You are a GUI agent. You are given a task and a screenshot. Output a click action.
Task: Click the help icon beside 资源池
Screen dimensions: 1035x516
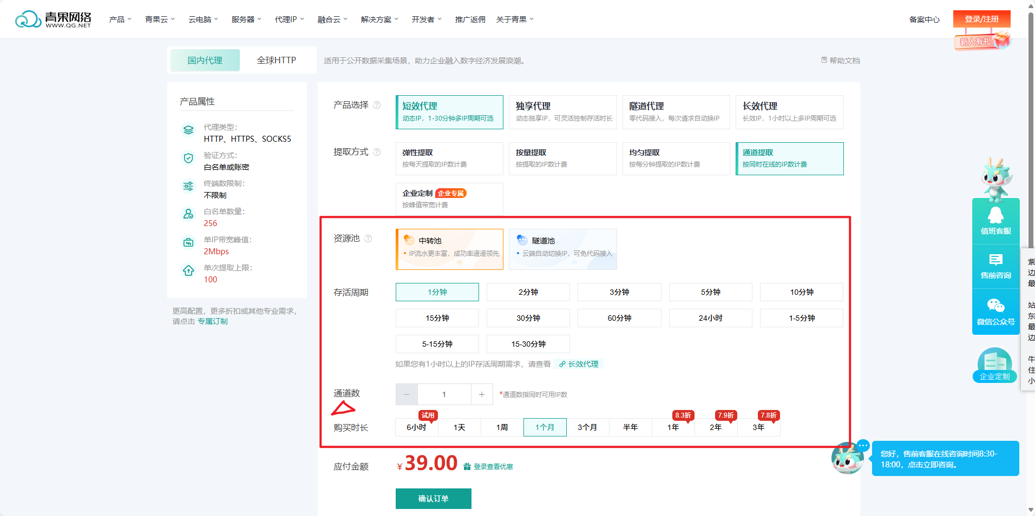pos(368,239)
